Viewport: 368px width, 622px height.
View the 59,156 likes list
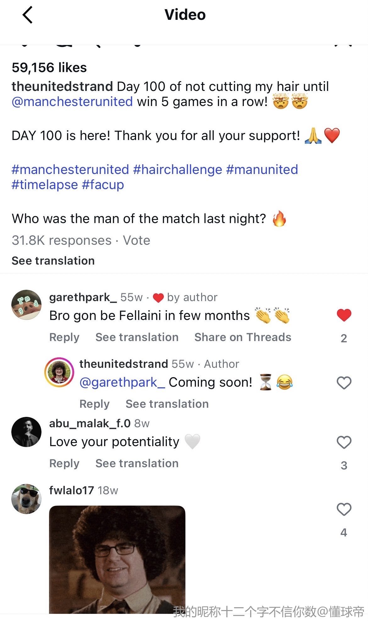[x=49, y=68]
